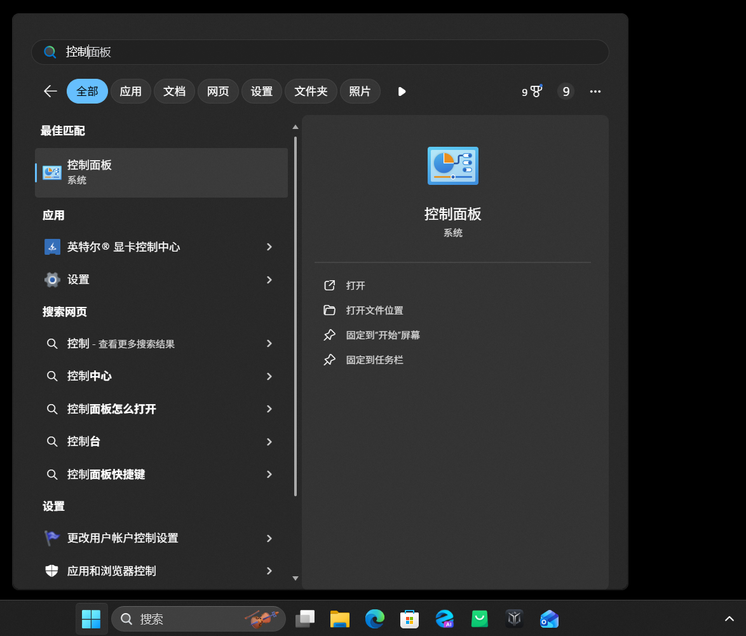This screenshot has width=746, height=636.
Task: Expand the 控制面板怎么打开 suggestion chevron
Action: [x=268, y=409]
